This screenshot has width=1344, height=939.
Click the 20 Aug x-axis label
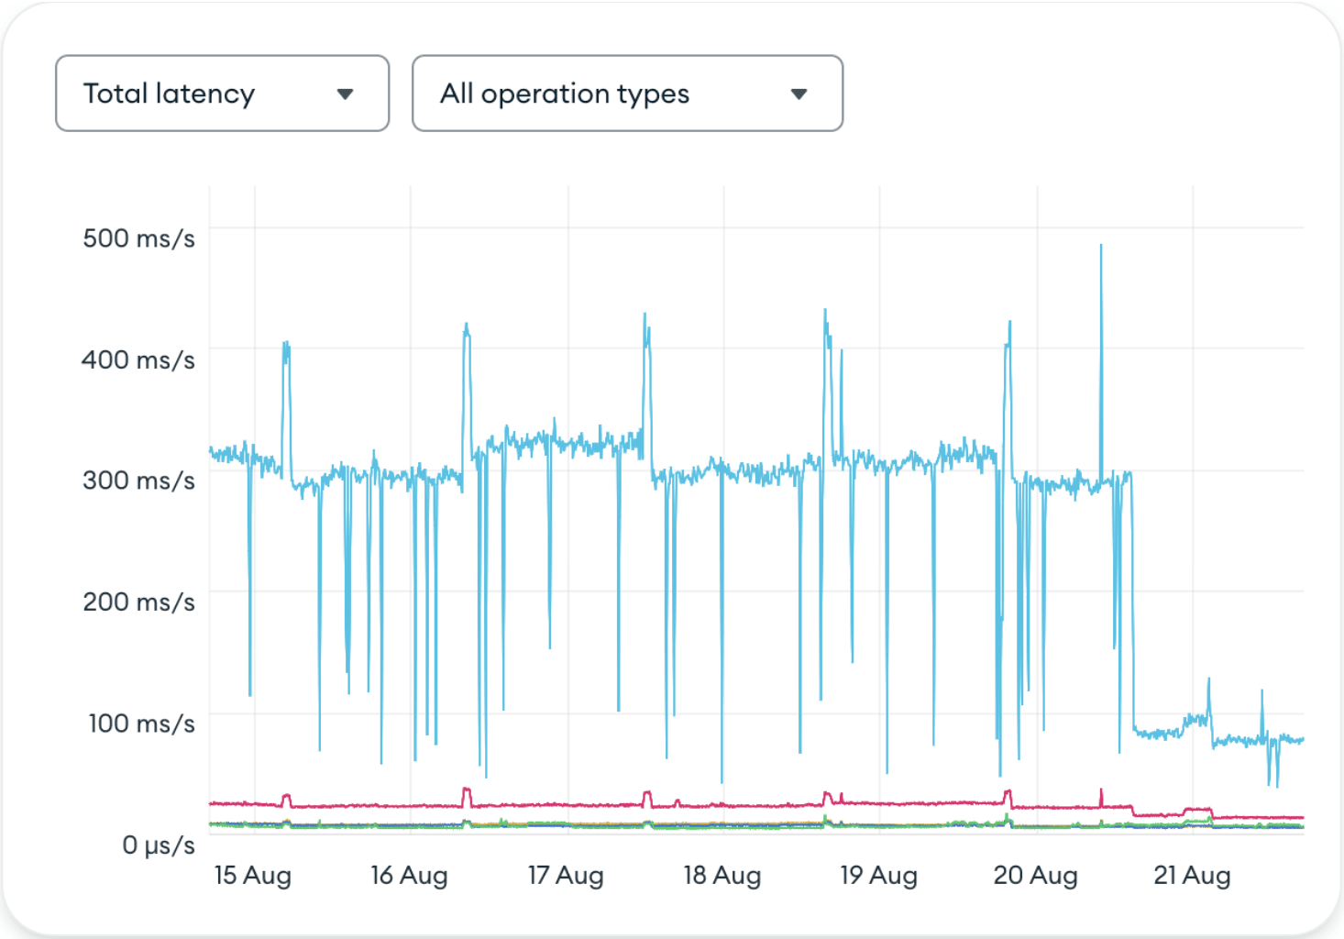tap(1036, 876)
